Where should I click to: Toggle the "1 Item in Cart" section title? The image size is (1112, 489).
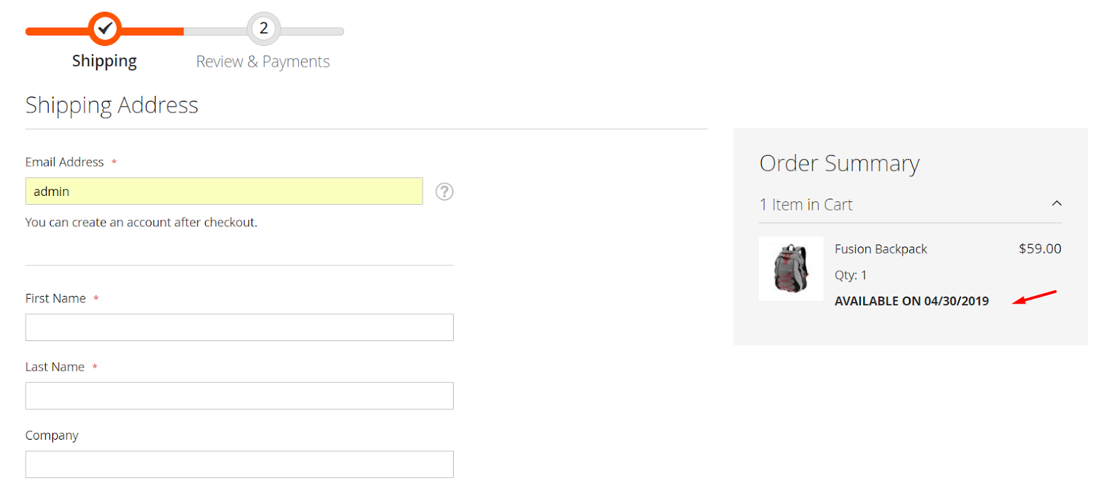tap(806, 205)
